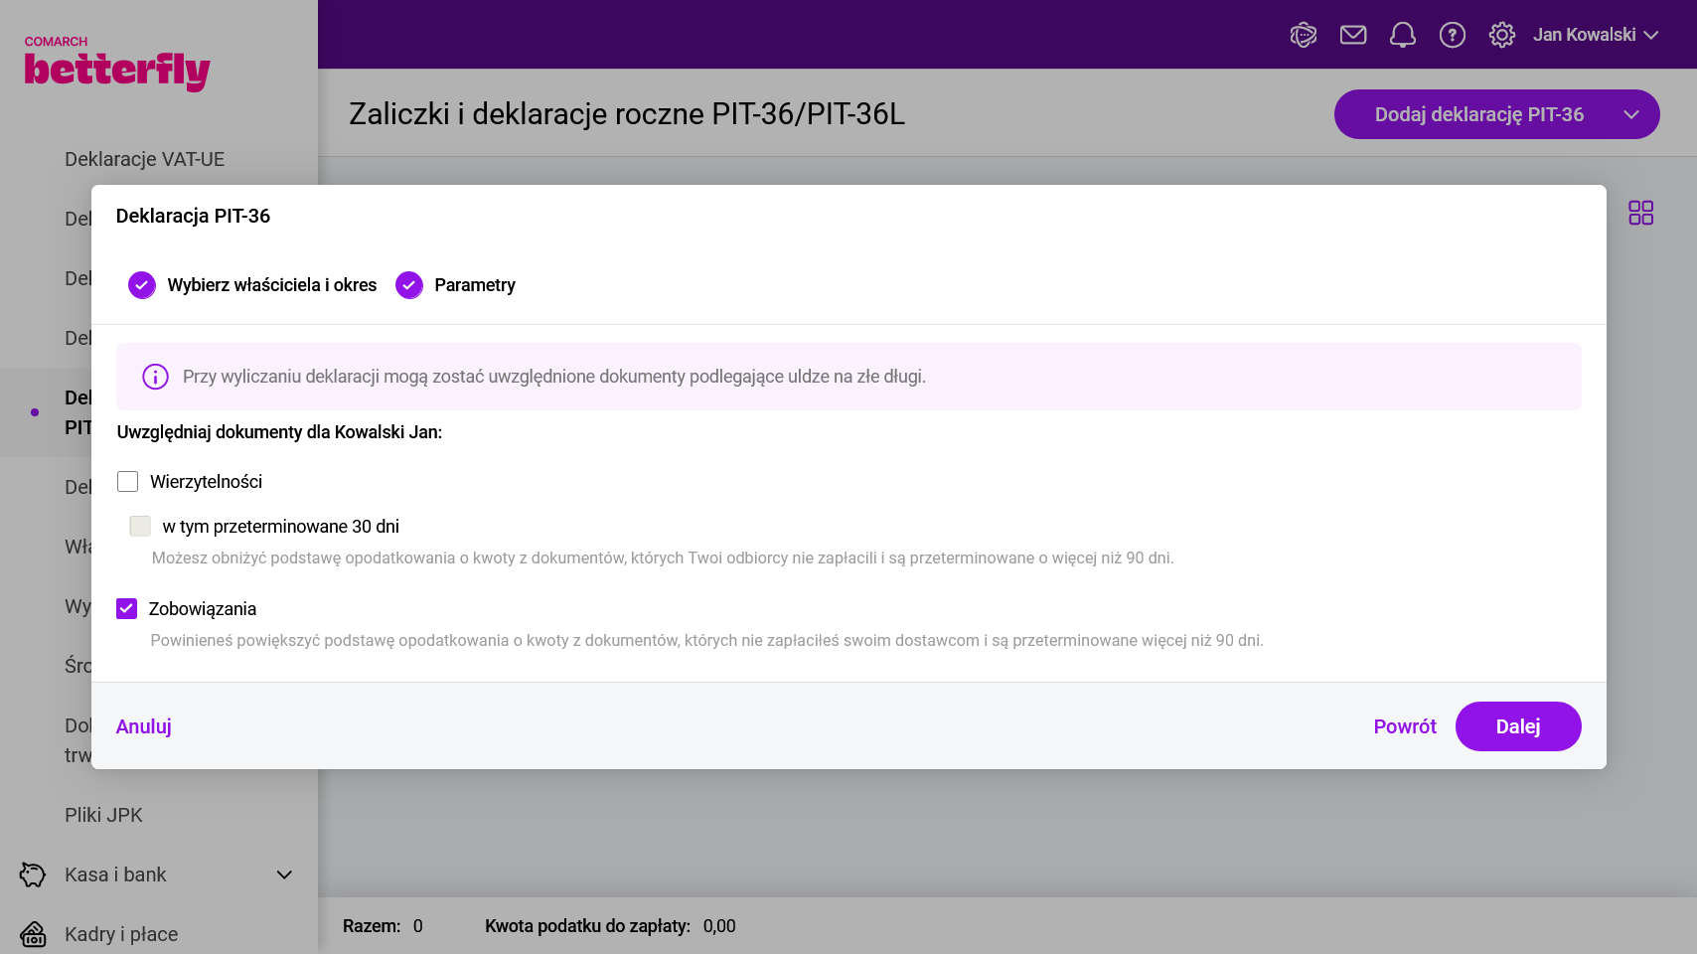Click the Kadry i płace icon
This screenshot has height=954, width=1697.
tap(33, 934)
